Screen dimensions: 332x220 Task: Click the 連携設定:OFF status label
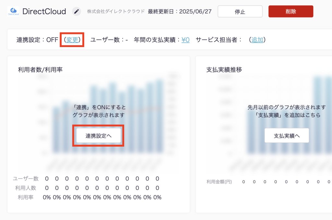(x=37, y=40)
